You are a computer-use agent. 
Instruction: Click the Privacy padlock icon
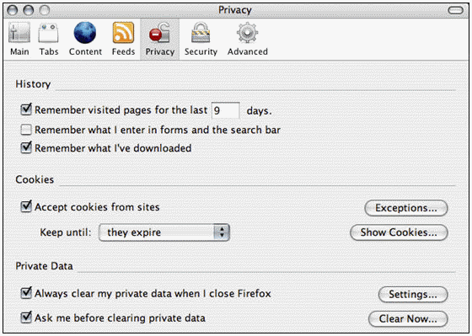(159, 33)
